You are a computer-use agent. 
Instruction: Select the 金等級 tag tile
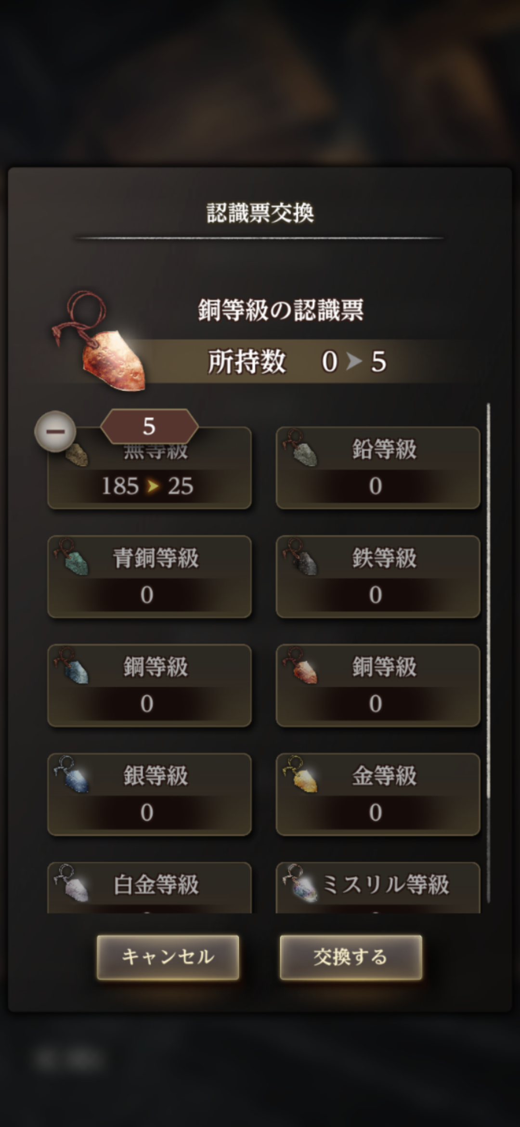point(378,794)
